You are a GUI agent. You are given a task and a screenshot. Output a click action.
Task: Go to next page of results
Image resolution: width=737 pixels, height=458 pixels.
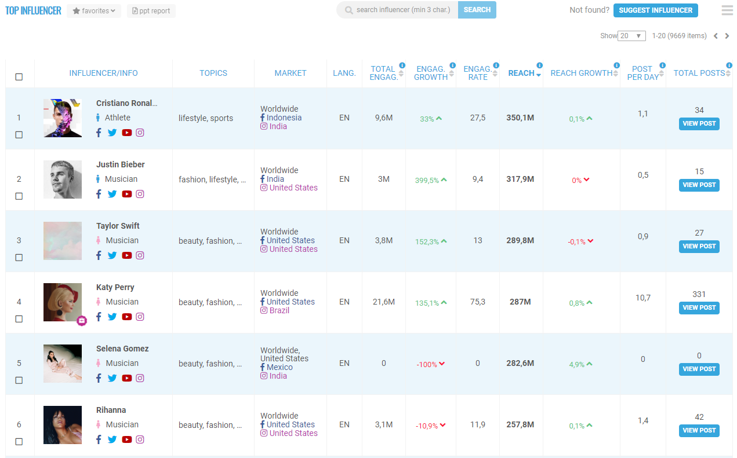[x=727, y=36]
